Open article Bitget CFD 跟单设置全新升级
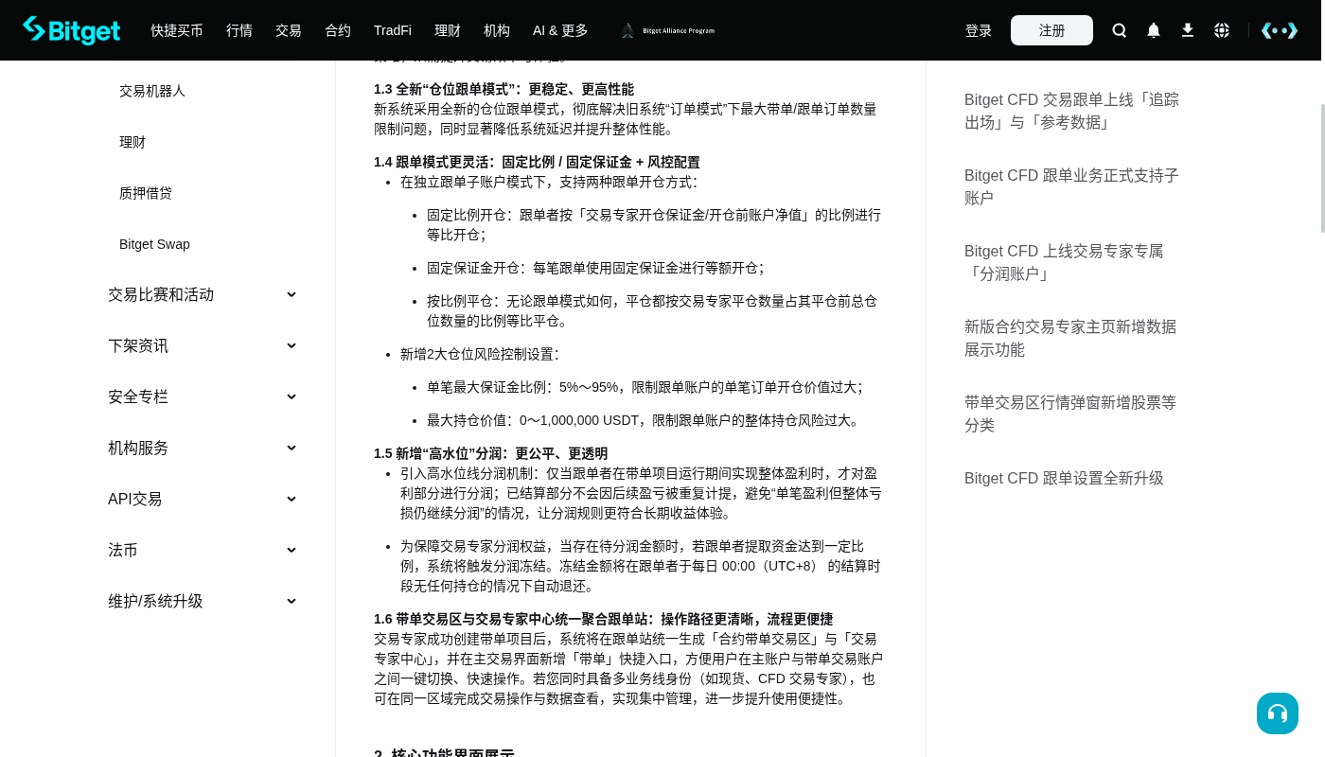This screenshot has height=757, width=1325. (x=1064, y=478)
